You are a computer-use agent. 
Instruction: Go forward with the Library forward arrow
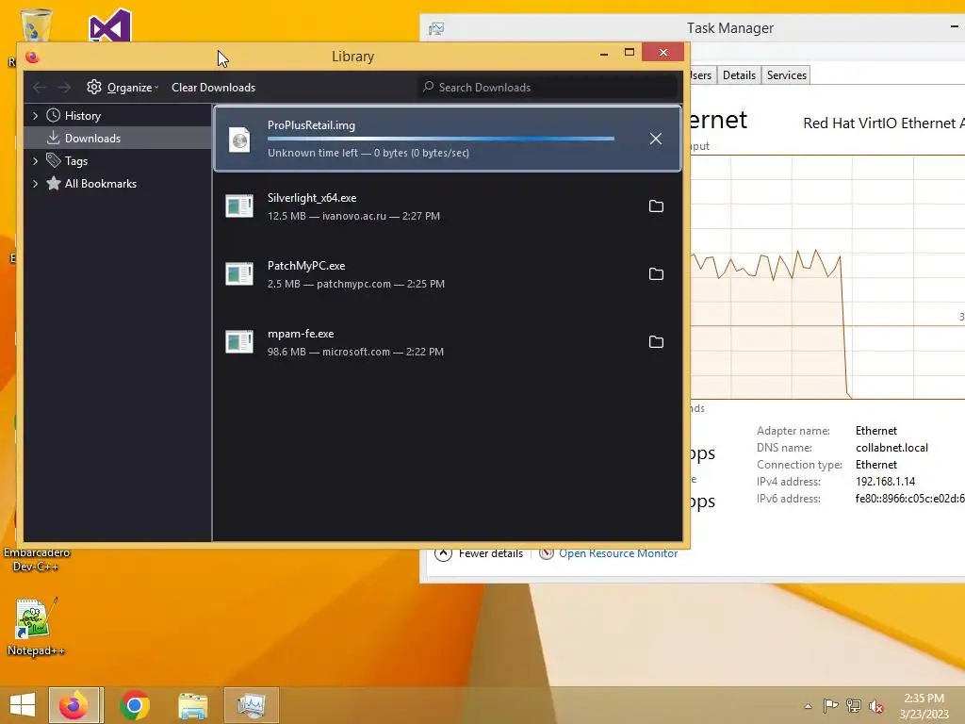pos(64,88)
